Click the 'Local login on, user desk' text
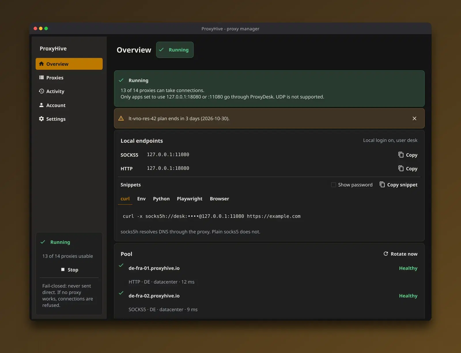 pos(390,140)
